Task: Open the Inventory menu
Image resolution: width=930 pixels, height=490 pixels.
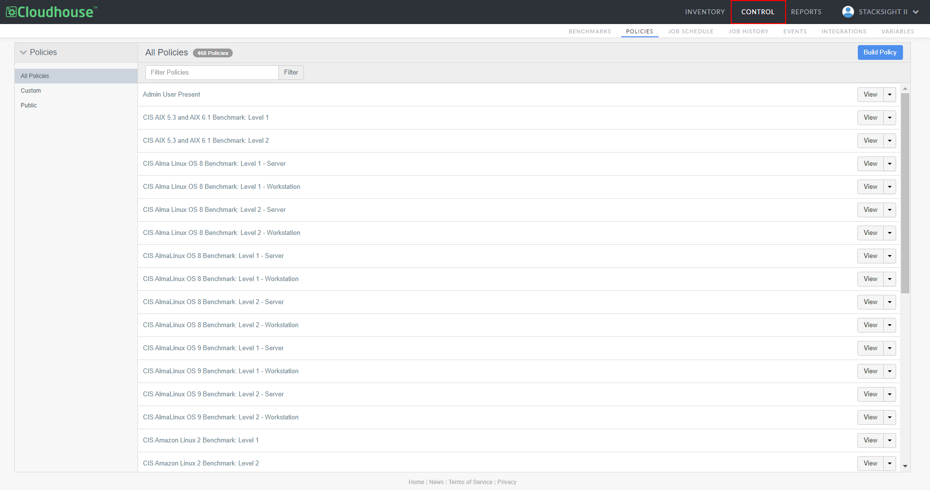Action: 705,12
